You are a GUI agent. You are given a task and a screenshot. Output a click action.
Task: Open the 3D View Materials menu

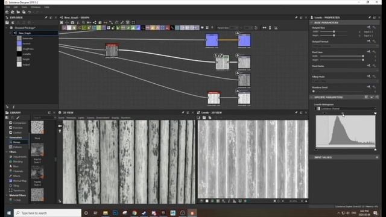(x=71, y=118)
